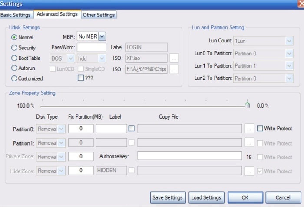
Task: Choose the Security udisk mode
Action: tap(14, 48)
